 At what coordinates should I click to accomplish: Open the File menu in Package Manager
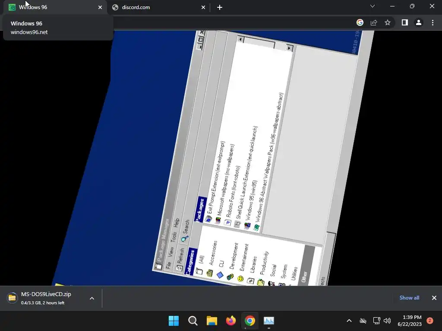coord(168,265)
